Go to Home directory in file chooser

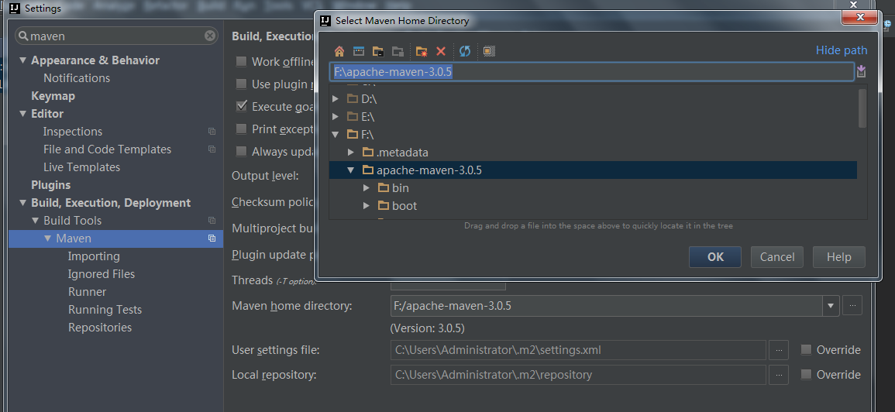(x=339, y=51)
